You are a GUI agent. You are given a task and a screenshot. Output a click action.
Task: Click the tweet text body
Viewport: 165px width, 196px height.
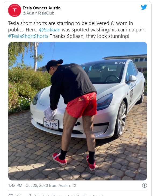[77, 30]
